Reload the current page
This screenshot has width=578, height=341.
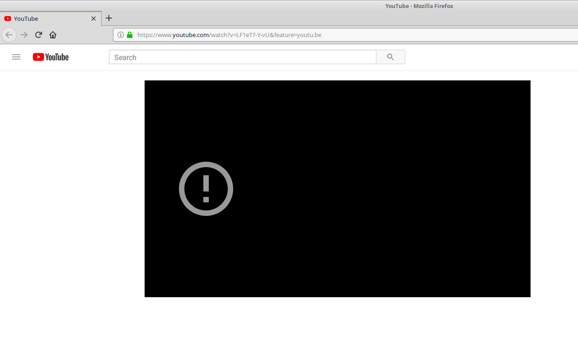[x=39, y=35]
